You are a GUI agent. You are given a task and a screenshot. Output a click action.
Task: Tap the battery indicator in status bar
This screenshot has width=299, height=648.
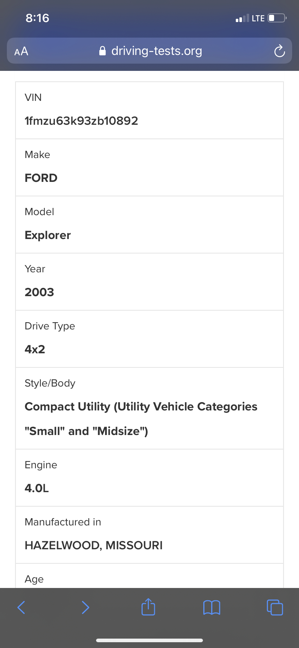[x=277, y=18]
